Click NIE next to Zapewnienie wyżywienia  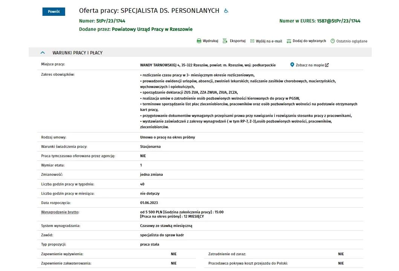[x=174, y=254]
